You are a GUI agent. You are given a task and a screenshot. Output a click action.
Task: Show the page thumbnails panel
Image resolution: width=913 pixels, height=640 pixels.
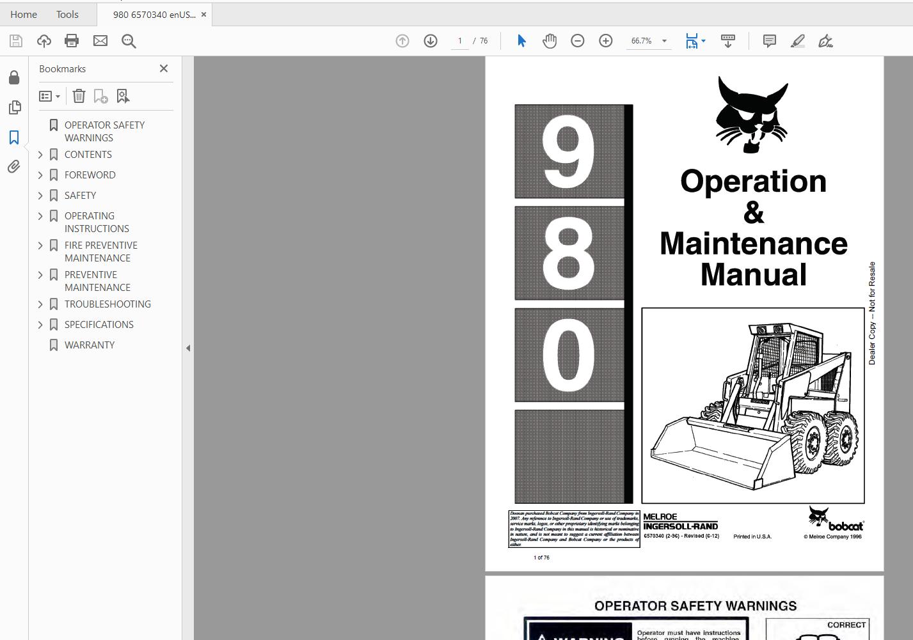(x=14, y=107)
